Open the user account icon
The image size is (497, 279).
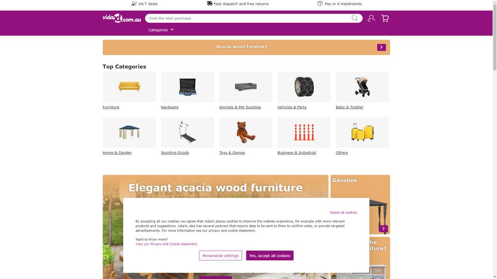(x=371, y=19)
